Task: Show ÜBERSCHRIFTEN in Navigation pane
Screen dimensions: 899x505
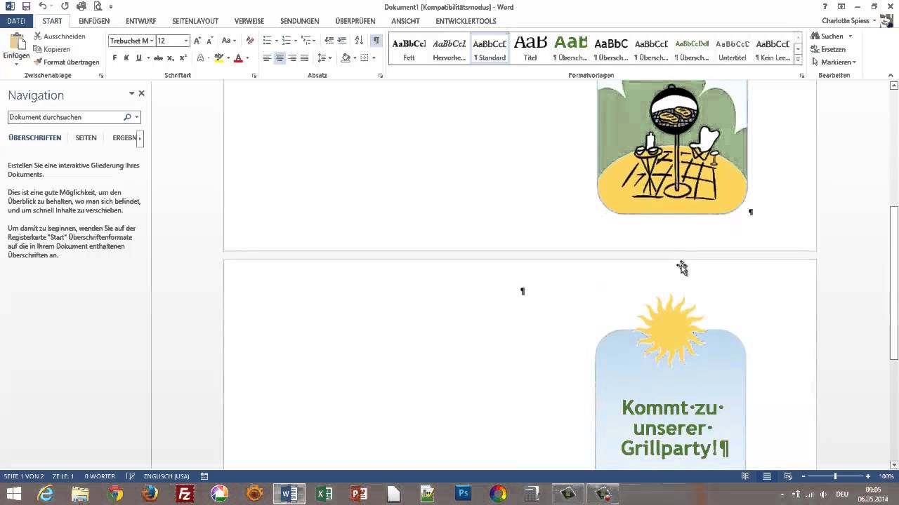Action: point(35,138)
